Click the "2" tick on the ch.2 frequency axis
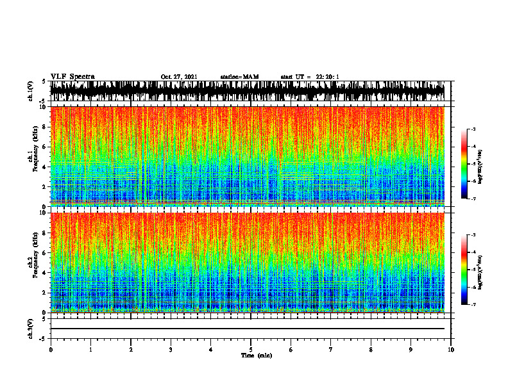This screenshot has width=508, height=392. click(x=44, y=293)
